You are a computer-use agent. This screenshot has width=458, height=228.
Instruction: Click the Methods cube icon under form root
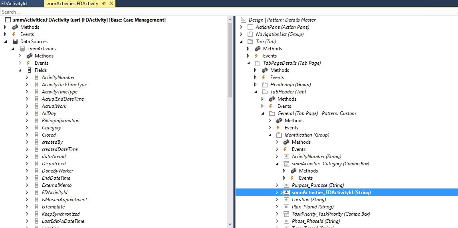click(x=15, y=27)
